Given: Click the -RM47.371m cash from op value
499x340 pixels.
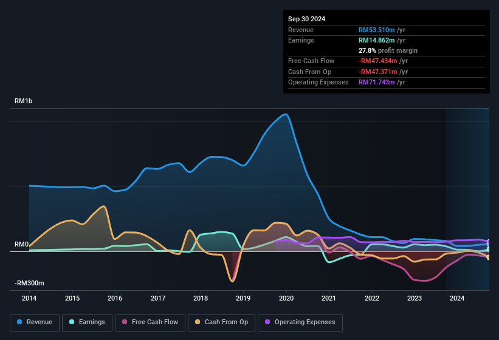Looking at the screenshot, I should [378, 72].
